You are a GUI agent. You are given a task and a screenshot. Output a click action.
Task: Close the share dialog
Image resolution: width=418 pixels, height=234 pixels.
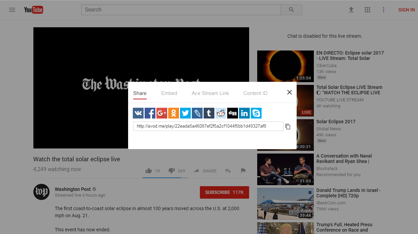(289, 92)
